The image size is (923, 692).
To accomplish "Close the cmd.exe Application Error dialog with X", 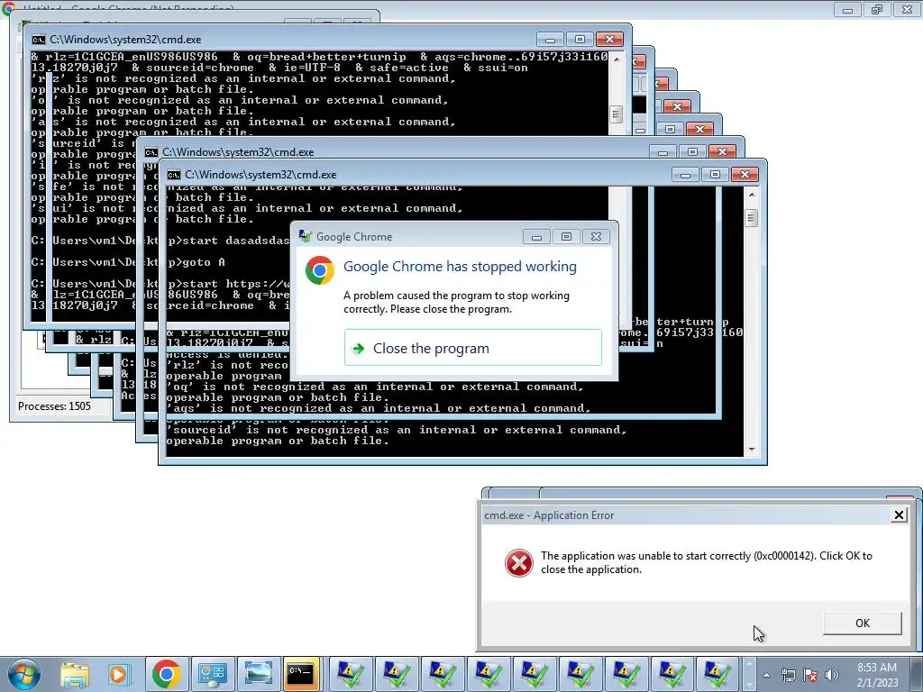I will pyautogui.click(x=899, y=514).
